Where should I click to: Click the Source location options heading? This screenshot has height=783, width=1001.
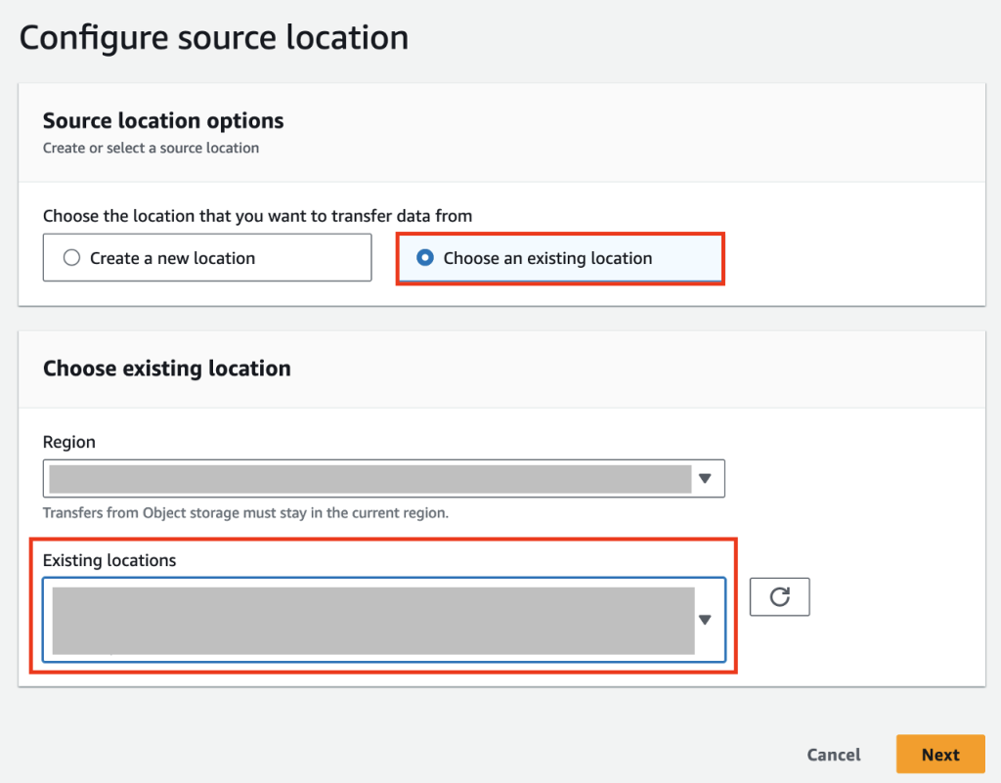(163, 120)
